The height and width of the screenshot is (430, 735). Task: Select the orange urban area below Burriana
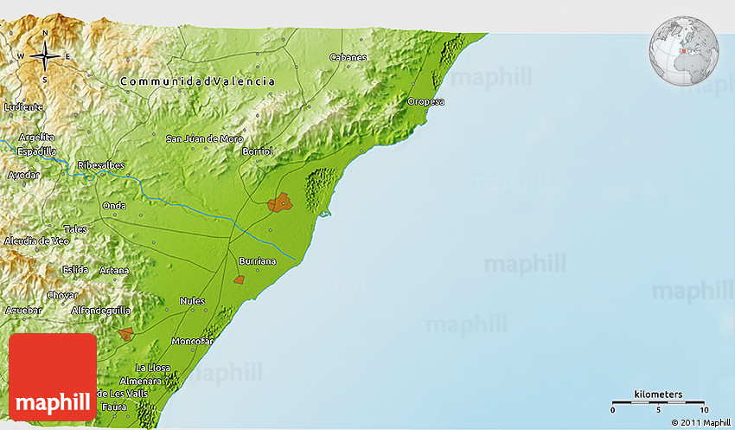point(240,279)
